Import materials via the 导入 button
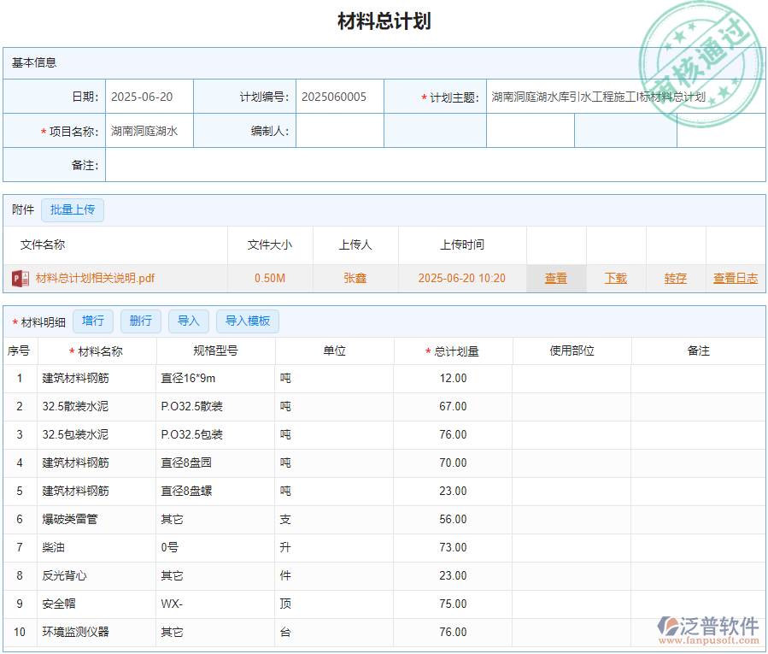768x654 pixels. tap(189, 321)
